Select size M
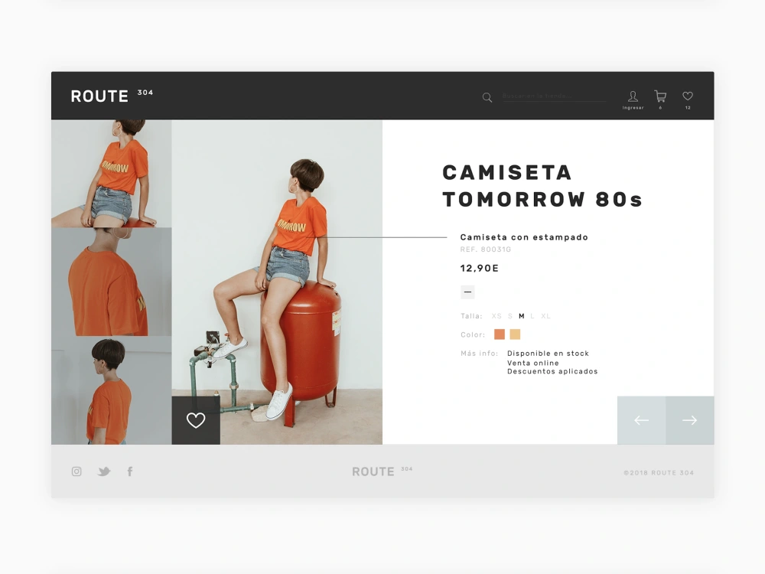 tap(522, 316)
